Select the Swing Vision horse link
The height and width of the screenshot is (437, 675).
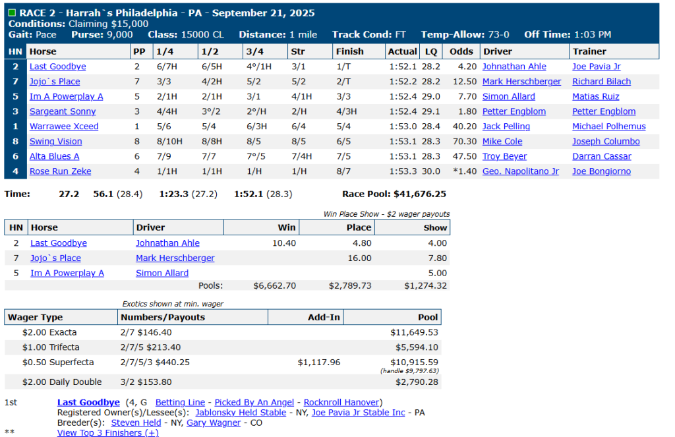point(56,141)
